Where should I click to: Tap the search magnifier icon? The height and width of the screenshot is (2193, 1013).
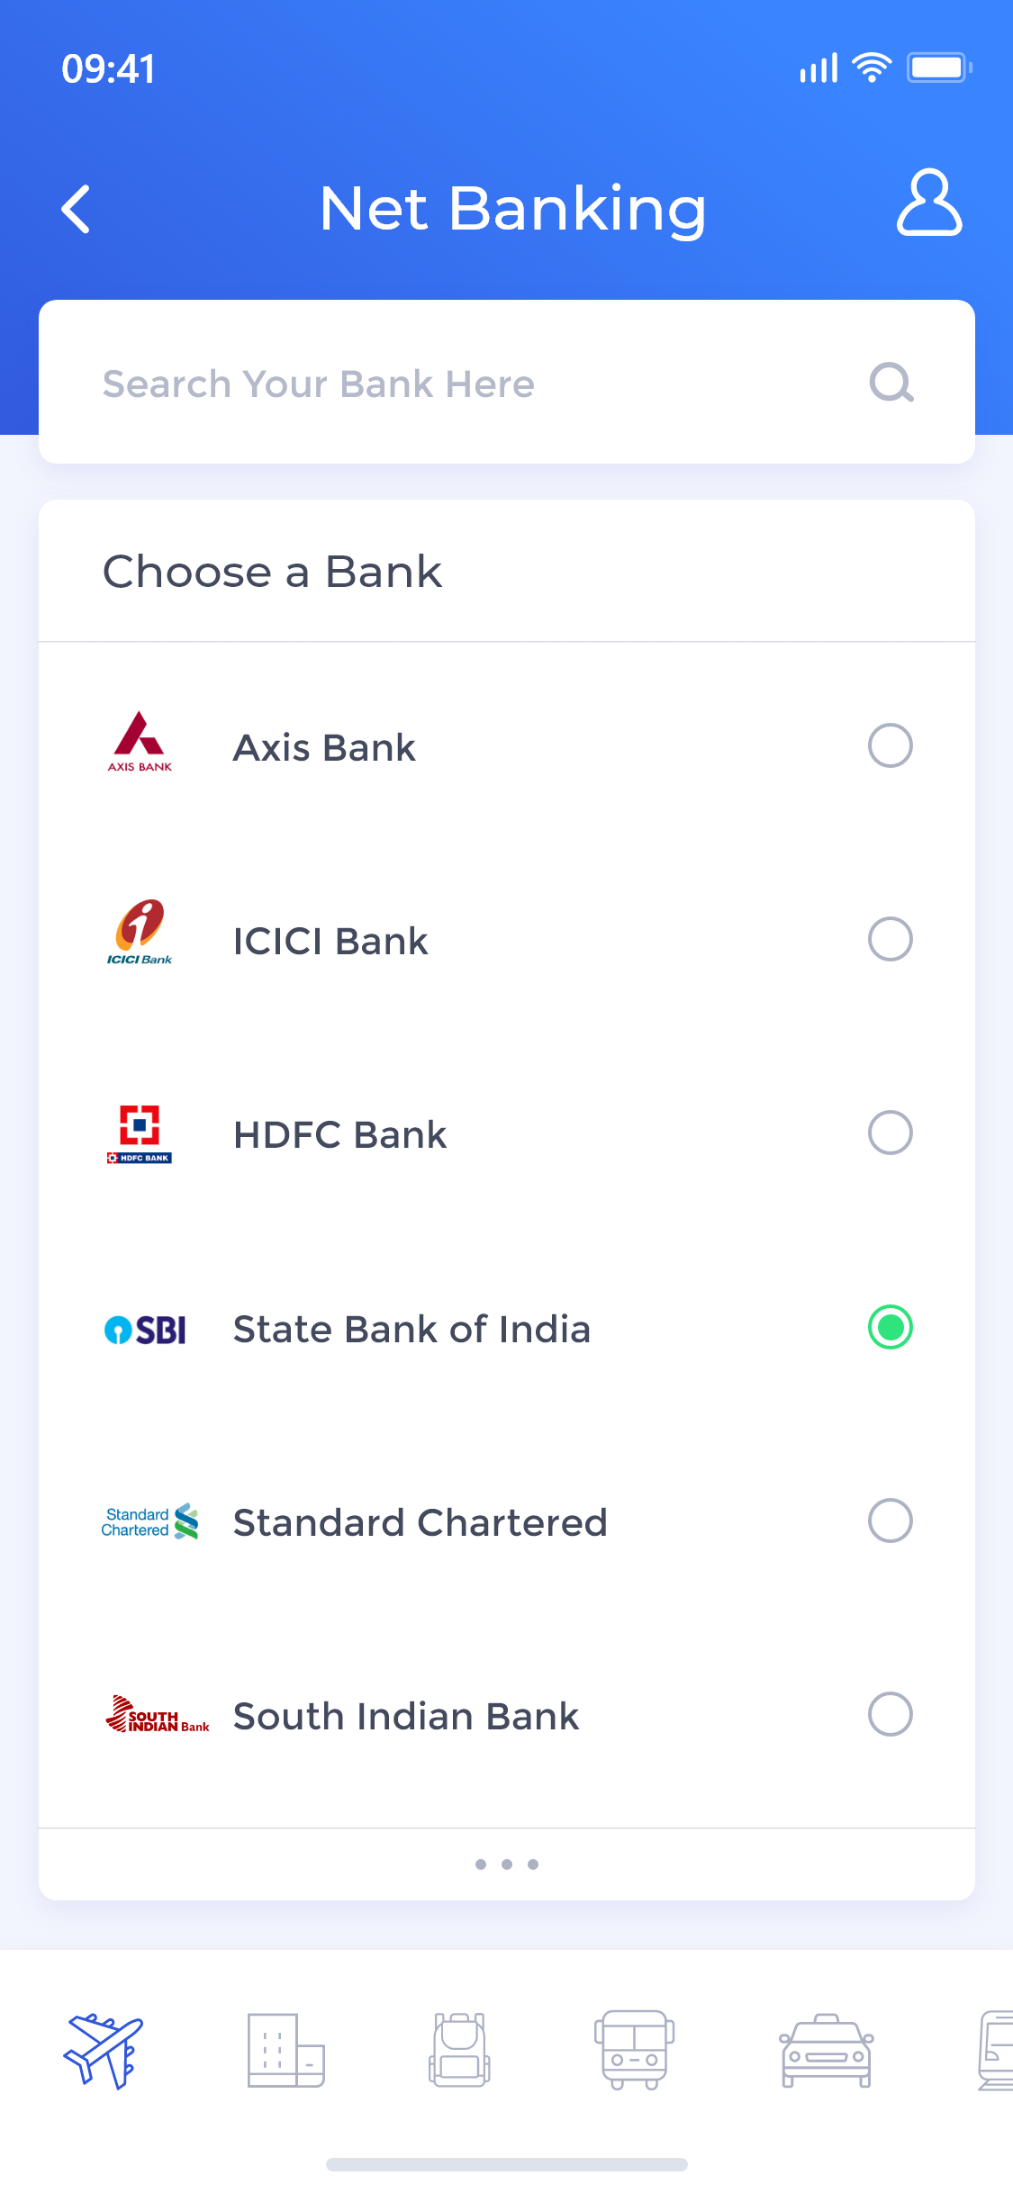891,383
